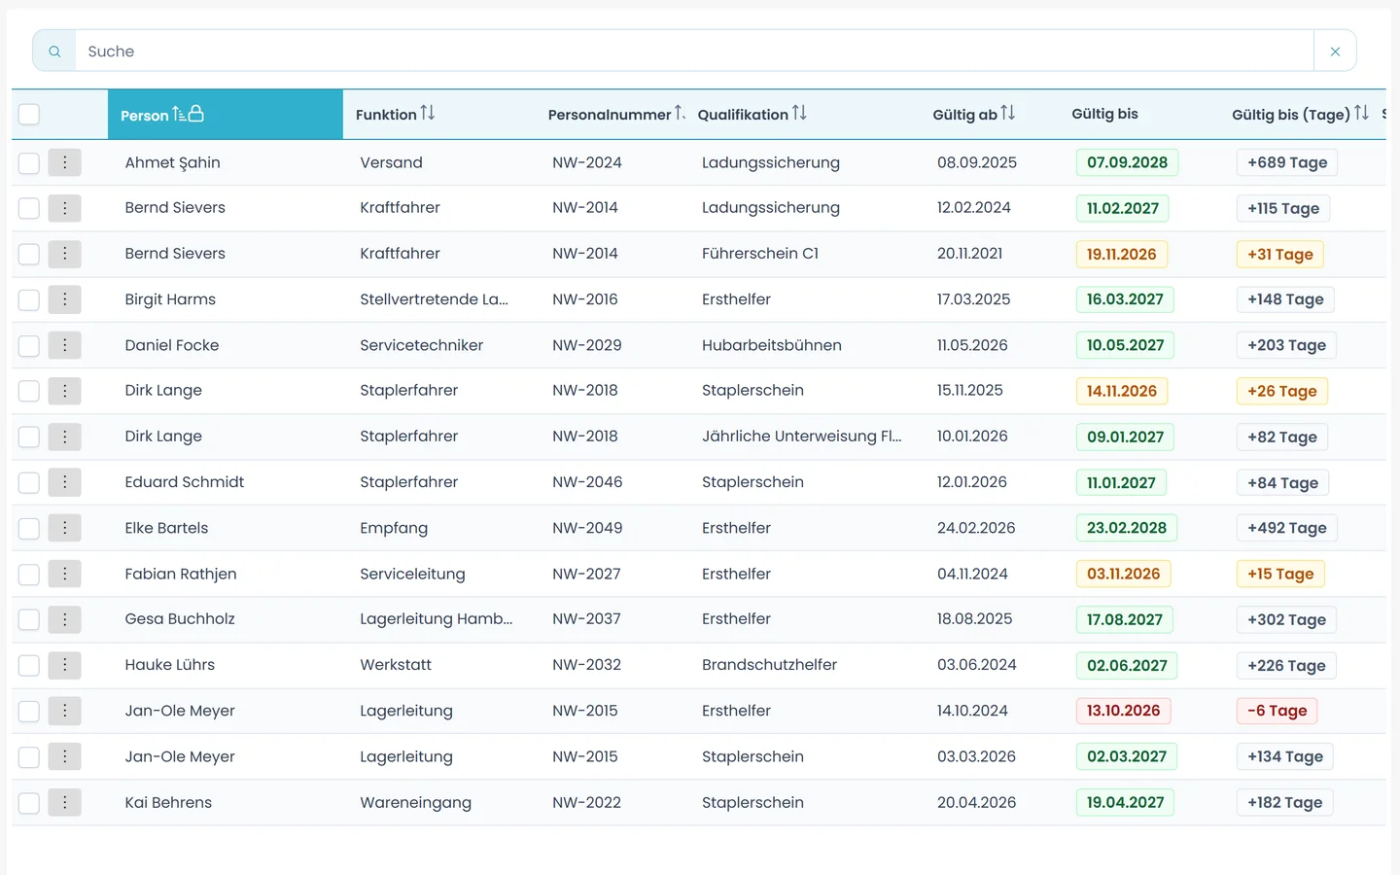1400x875 pixels.
Task: Sort by Person column sort icon
Action: coord(179,114)
